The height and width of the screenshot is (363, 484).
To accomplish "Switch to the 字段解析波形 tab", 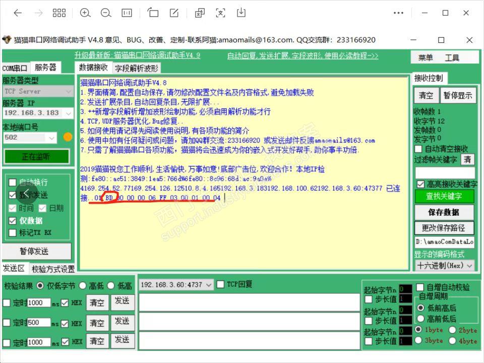I will 137,68.
